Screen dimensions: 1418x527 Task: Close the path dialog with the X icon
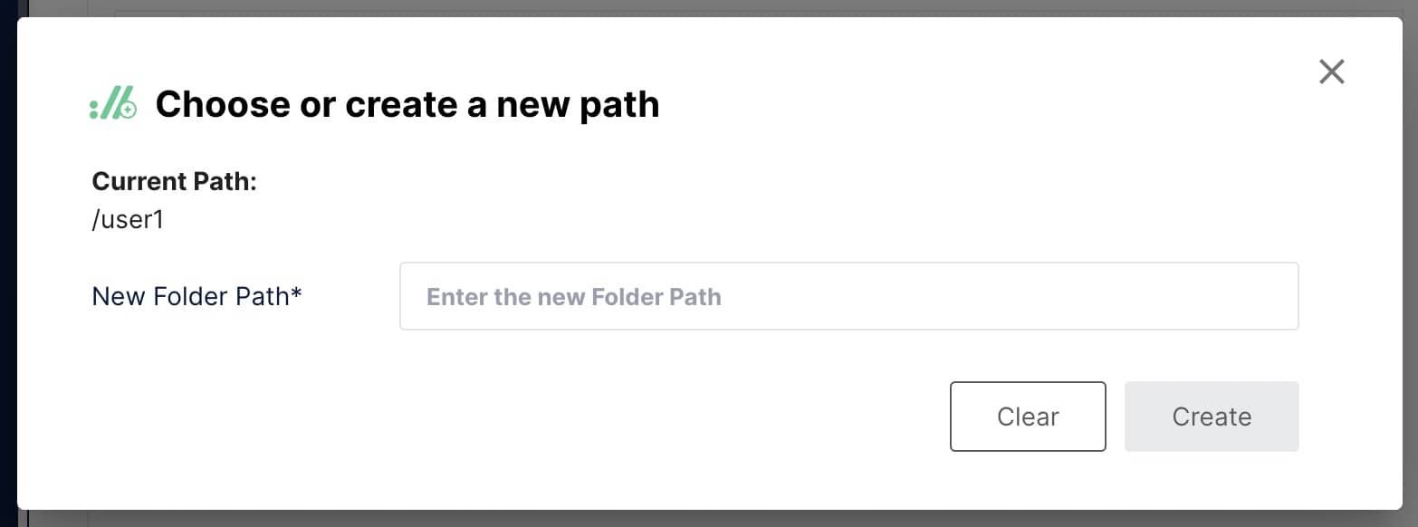[x=1331, y=72]
